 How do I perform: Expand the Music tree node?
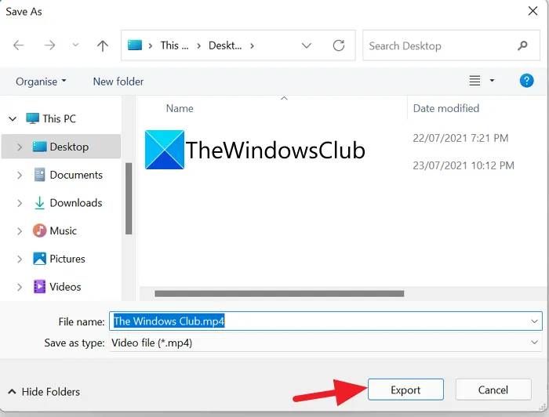coord(20,231)
